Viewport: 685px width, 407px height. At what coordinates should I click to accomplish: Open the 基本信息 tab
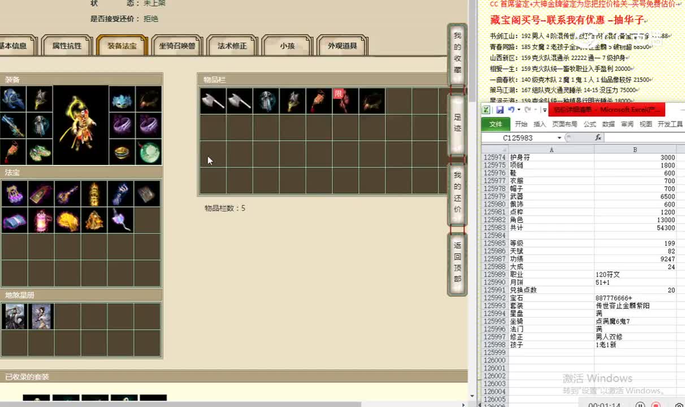16,46
